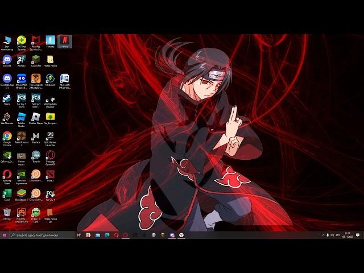Image resolution: width=364 pixels, height=273 pixels.
Task: Open Microsoft Edge from the taskbar
Action: [107, 235]
